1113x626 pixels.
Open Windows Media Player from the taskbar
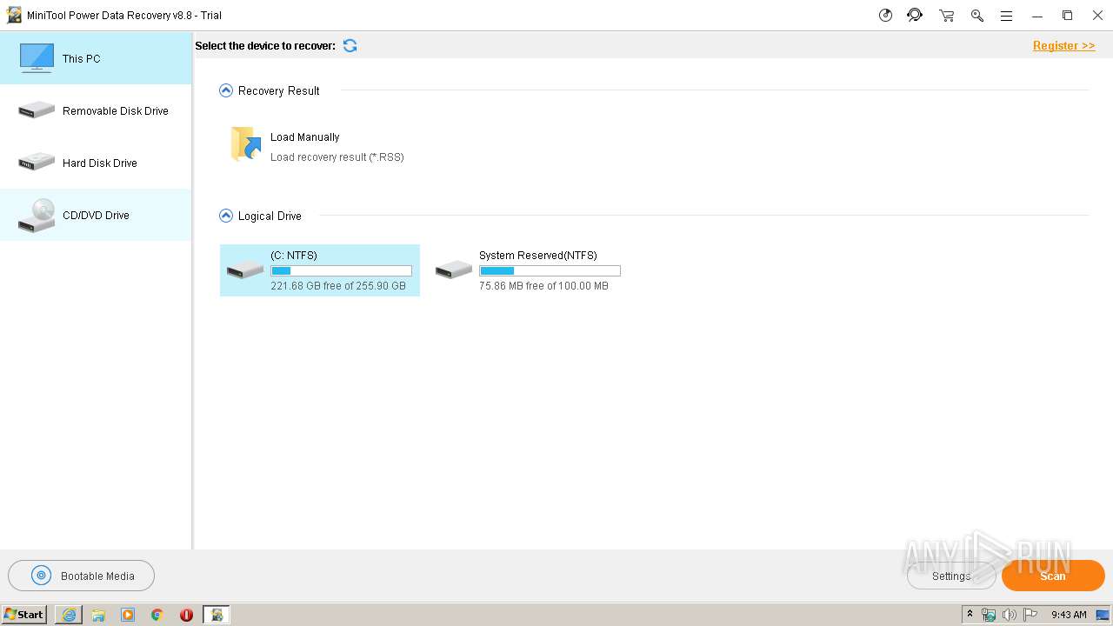tap(128, 615)
